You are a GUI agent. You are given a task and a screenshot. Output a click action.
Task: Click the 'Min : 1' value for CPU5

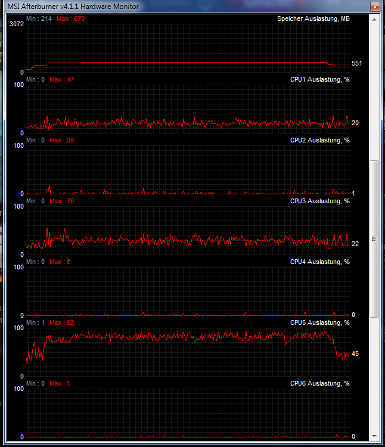[x=35, y=322]
